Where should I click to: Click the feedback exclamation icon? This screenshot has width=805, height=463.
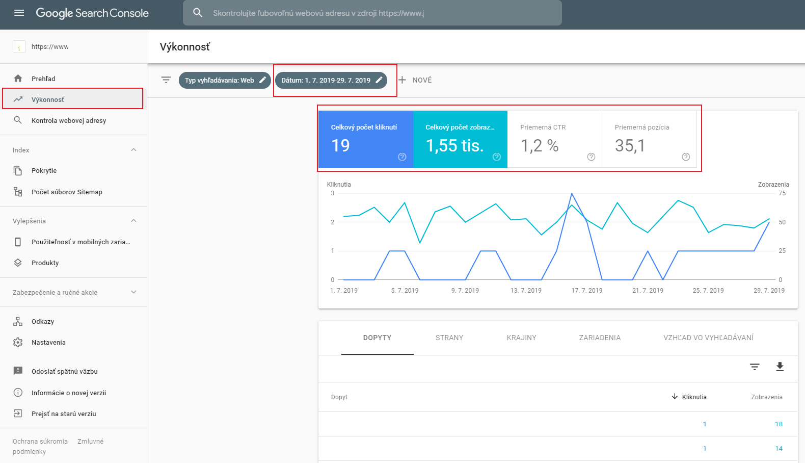point(18,371)
